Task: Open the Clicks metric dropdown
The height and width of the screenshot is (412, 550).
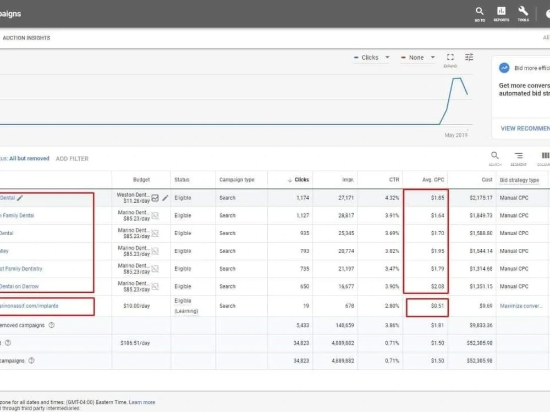Action: 372,58
